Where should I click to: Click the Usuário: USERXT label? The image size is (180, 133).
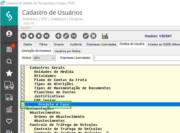158,36
